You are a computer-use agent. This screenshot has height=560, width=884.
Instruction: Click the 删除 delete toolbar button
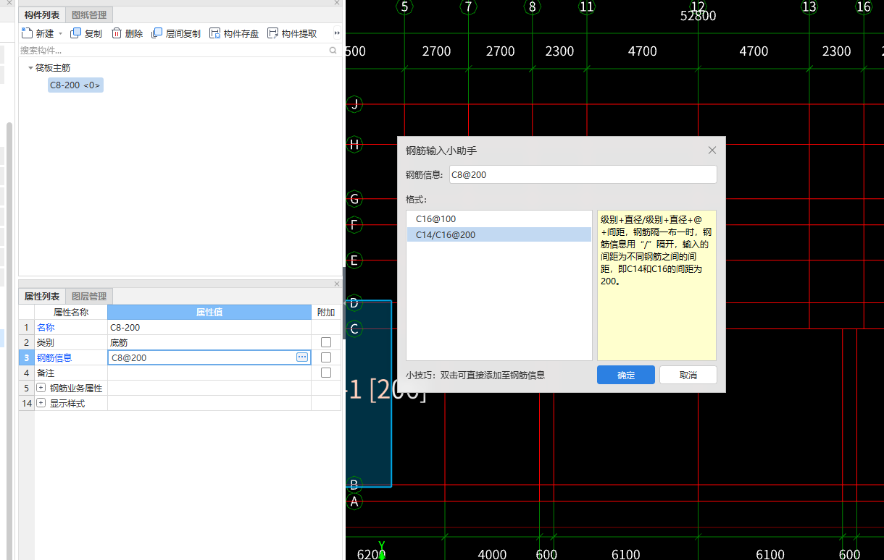pyautogui.click(x=127, y=33)
